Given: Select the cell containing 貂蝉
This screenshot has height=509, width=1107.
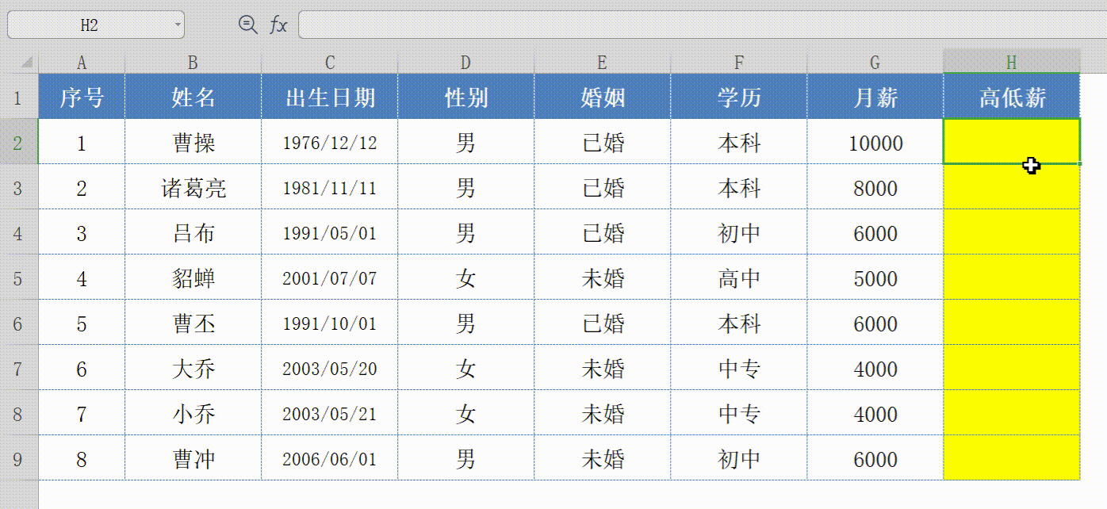Looking at the screenshot, I should (x=193, y=278).
